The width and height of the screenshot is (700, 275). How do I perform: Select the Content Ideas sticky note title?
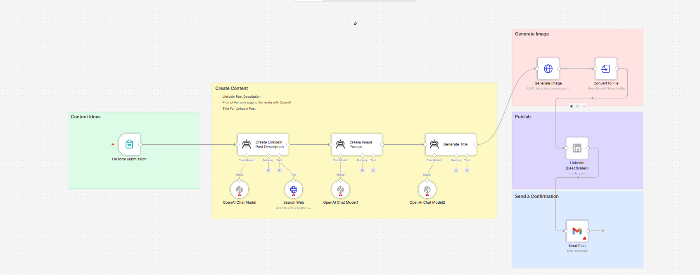(85, 117)
